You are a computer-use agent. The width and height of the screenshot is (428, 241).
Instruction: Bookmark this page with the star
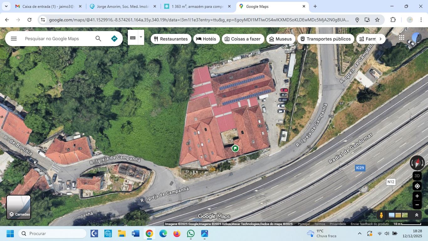click(377, 20)
